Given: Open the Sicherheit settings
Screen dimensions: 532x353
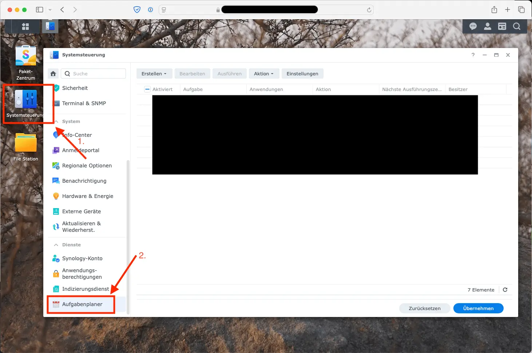Looking at the screenshot, I should (74, 88).
